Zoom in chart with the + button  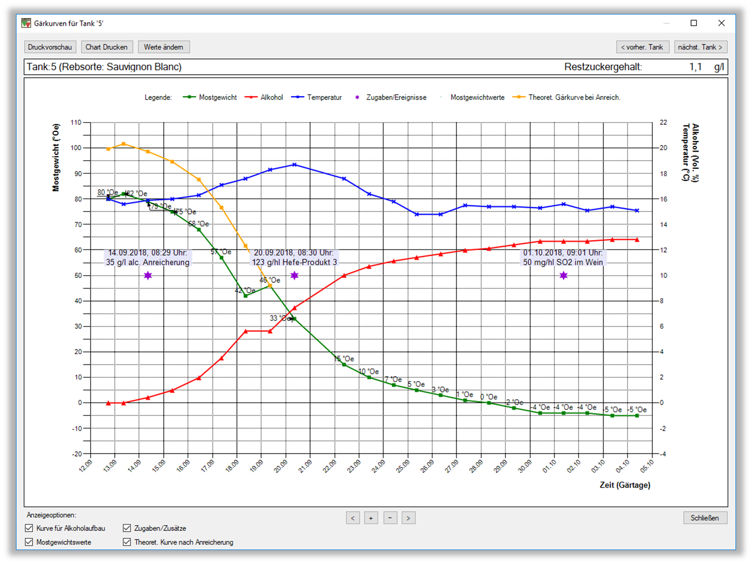tap(371, 518)
